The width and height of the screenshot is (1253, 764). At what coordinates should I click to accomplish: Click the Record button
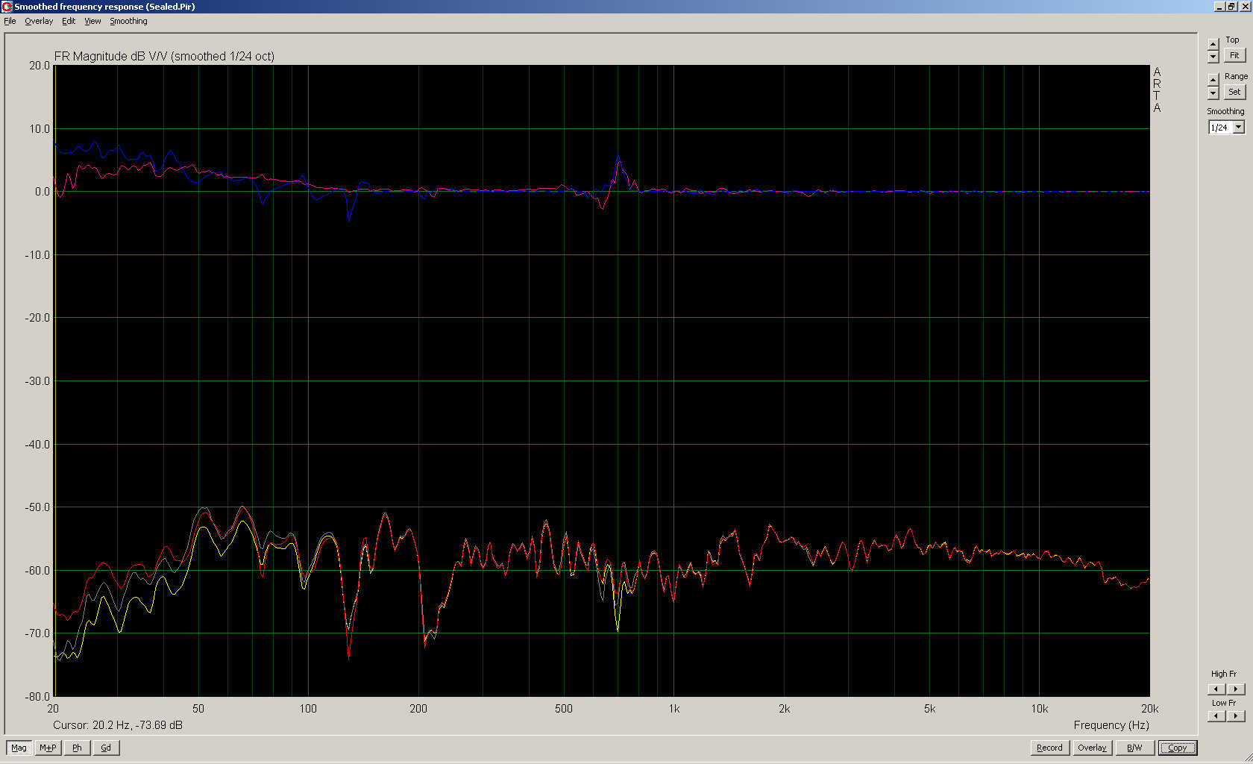click(x=1049, y=748)
